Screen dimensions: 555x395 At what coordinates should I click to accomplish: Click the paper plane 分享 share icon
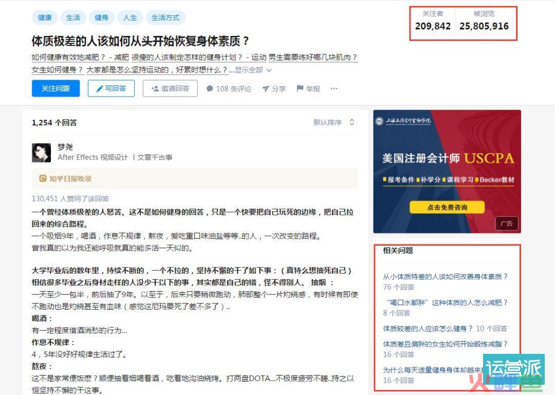pyautogui.click(x=266, y=88)
